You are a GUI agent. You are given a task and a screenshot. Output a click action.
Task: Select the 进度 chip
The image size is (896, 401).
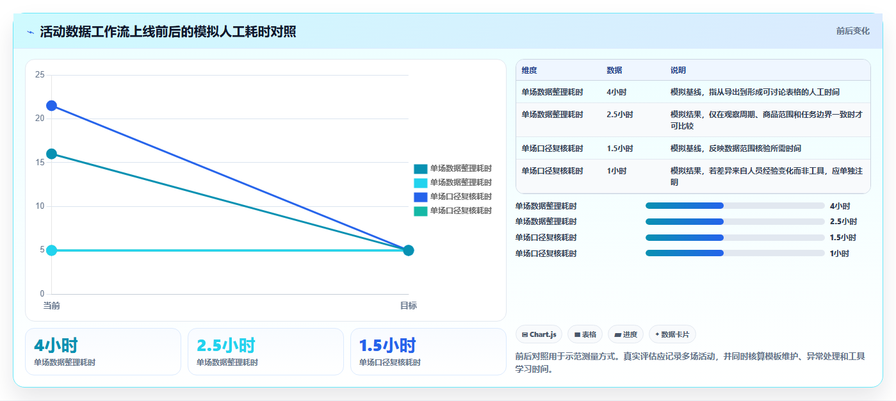click(x=626, y=334)
